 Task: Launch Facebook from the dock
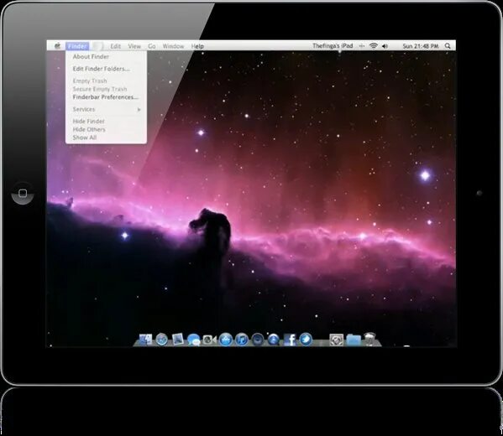tap(290, 340)
